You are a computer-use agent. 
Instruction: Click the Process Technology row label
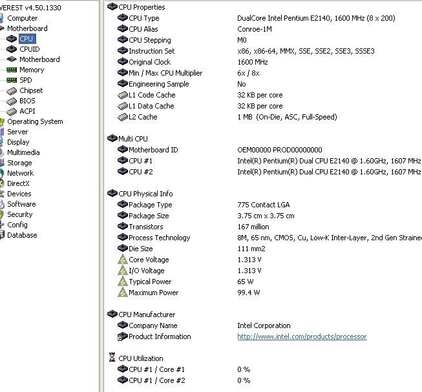pyautogui.click(x=160, y=238)
